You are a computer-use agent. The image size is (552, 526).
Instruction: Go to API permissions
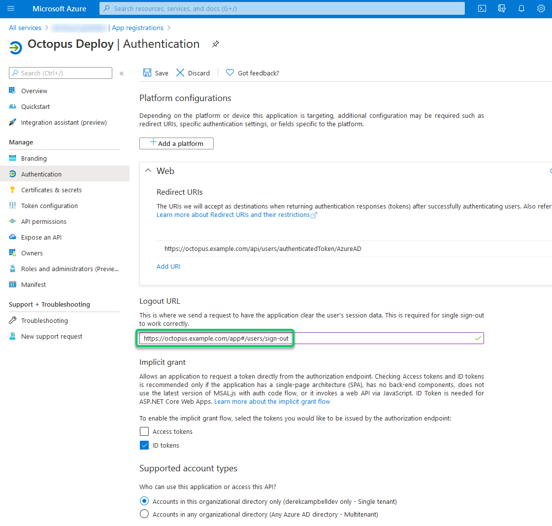coord(44,221)
